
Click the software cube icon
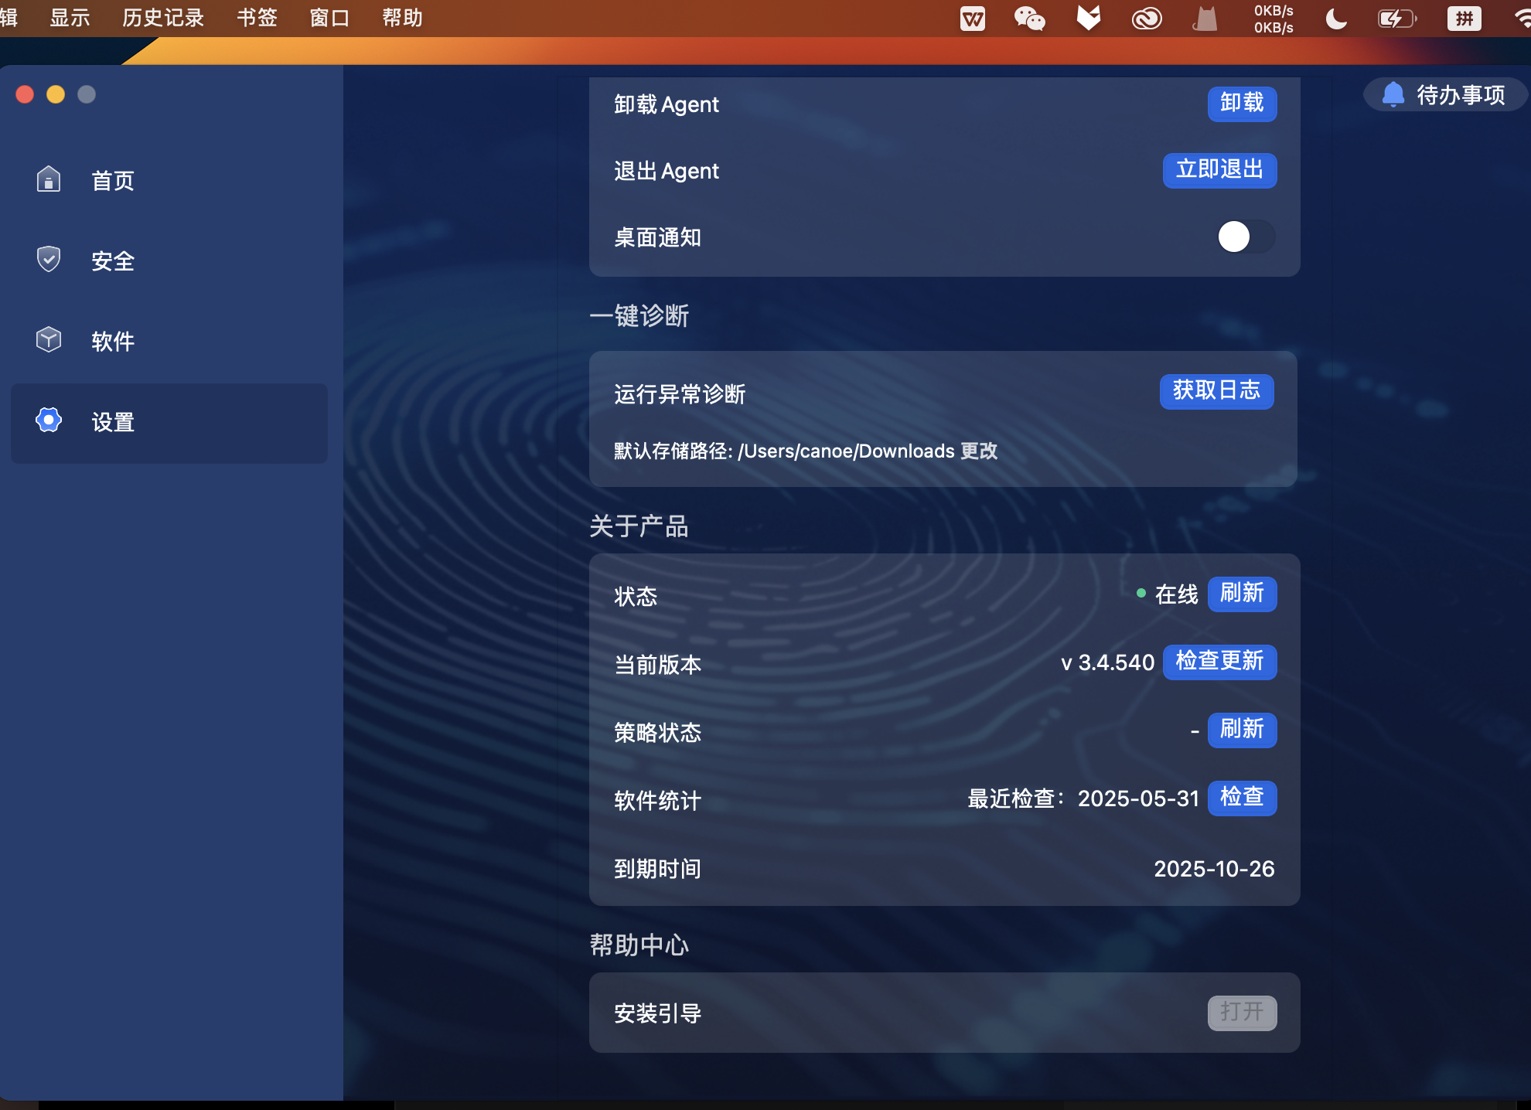[49, 339]
